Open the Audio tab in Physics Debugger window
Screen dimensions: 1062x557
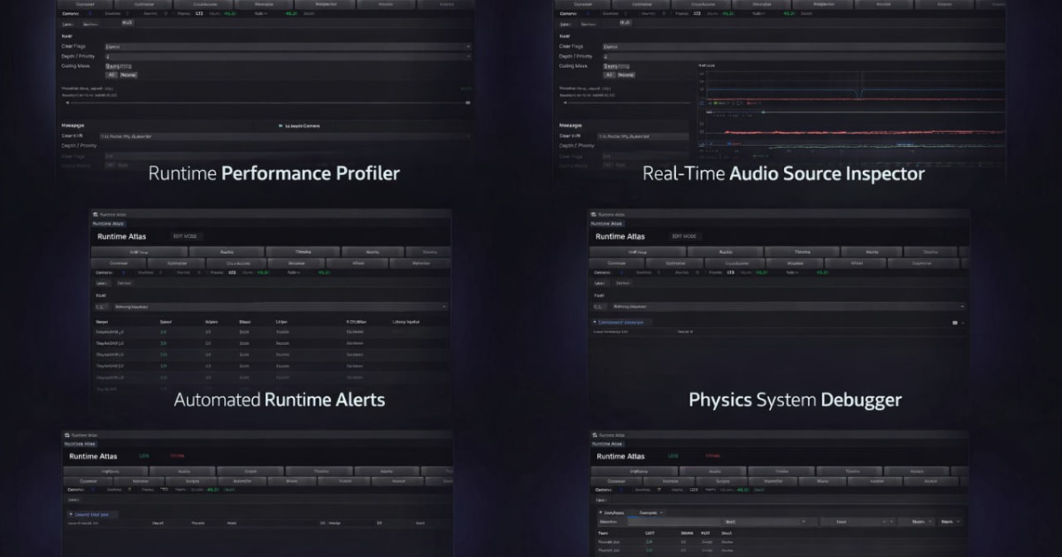(x=726, y=252)
